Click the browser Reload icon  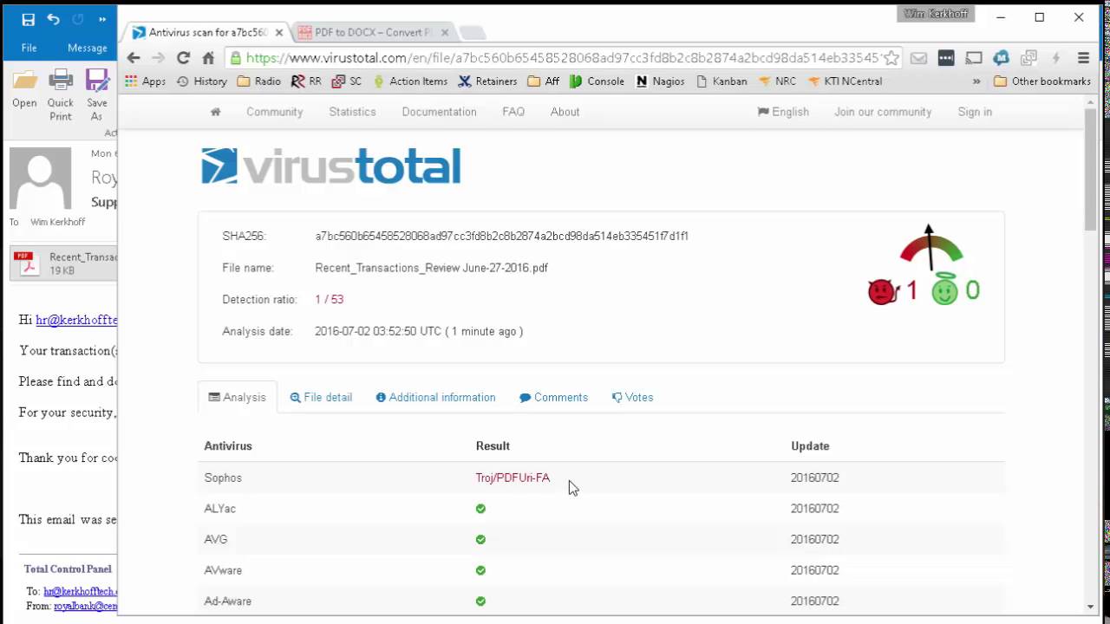click(183, 58)
